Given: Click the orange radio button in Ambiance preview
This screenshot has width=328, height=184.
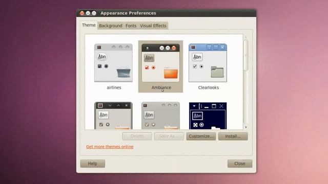Looking at the screenshot, I should coord(154,67).
